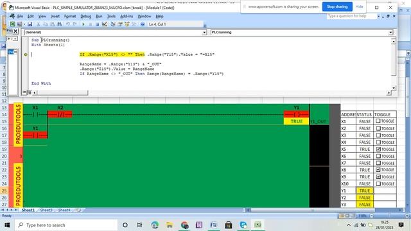Switch to Procedure View button
The height and width of the screenshot is (231, 411).
click(x=24, y=92)
